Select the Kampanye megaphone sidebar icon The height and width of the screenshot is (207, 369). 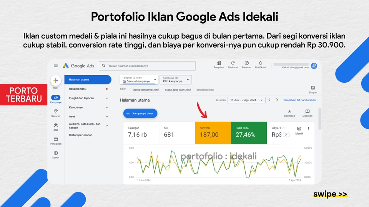[56, 97]
